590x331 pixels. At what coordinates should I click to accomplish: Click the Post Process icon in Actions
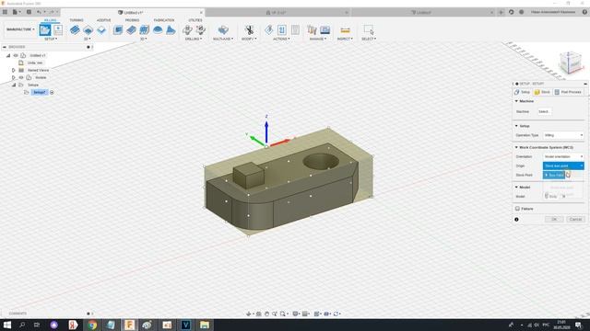[x=282, y=30]
